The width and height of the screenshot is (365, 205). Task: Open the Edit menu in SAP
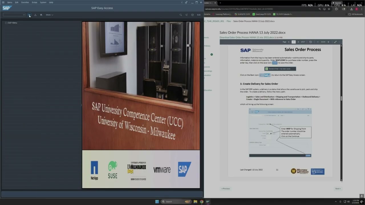pos(17,2)
